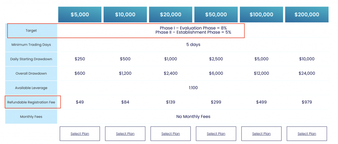
Task: Click Select Plan for the $200,000 account
Action: tap(307, 133)
